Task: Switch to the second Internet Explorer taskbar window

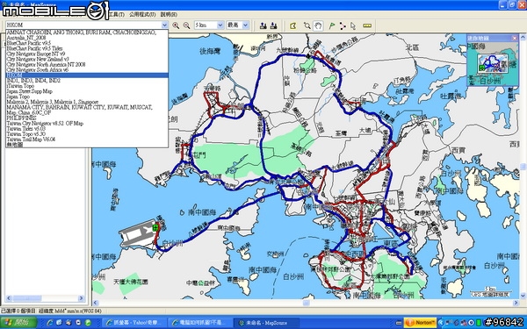Action: (199, 323)
